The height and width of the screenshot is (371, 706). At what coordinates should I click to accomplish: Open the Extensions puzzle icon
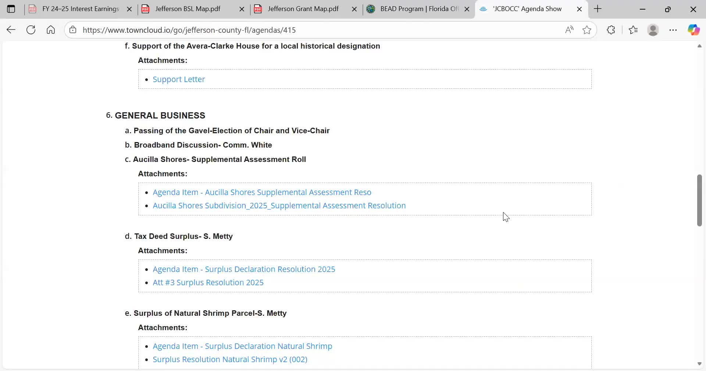611,30
